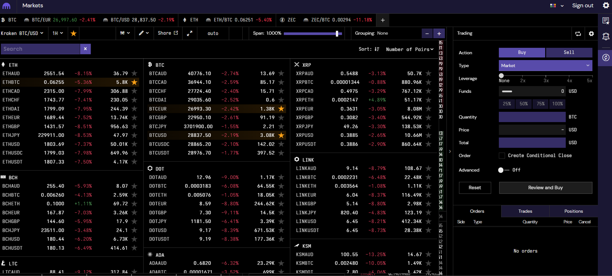
Task: Add a new ticker tab with plus
Action: (383, 20)
